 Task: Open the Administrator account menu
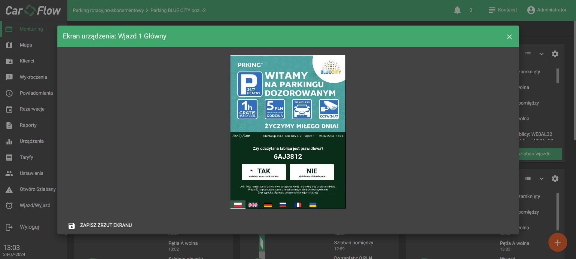tap(547, 10)
